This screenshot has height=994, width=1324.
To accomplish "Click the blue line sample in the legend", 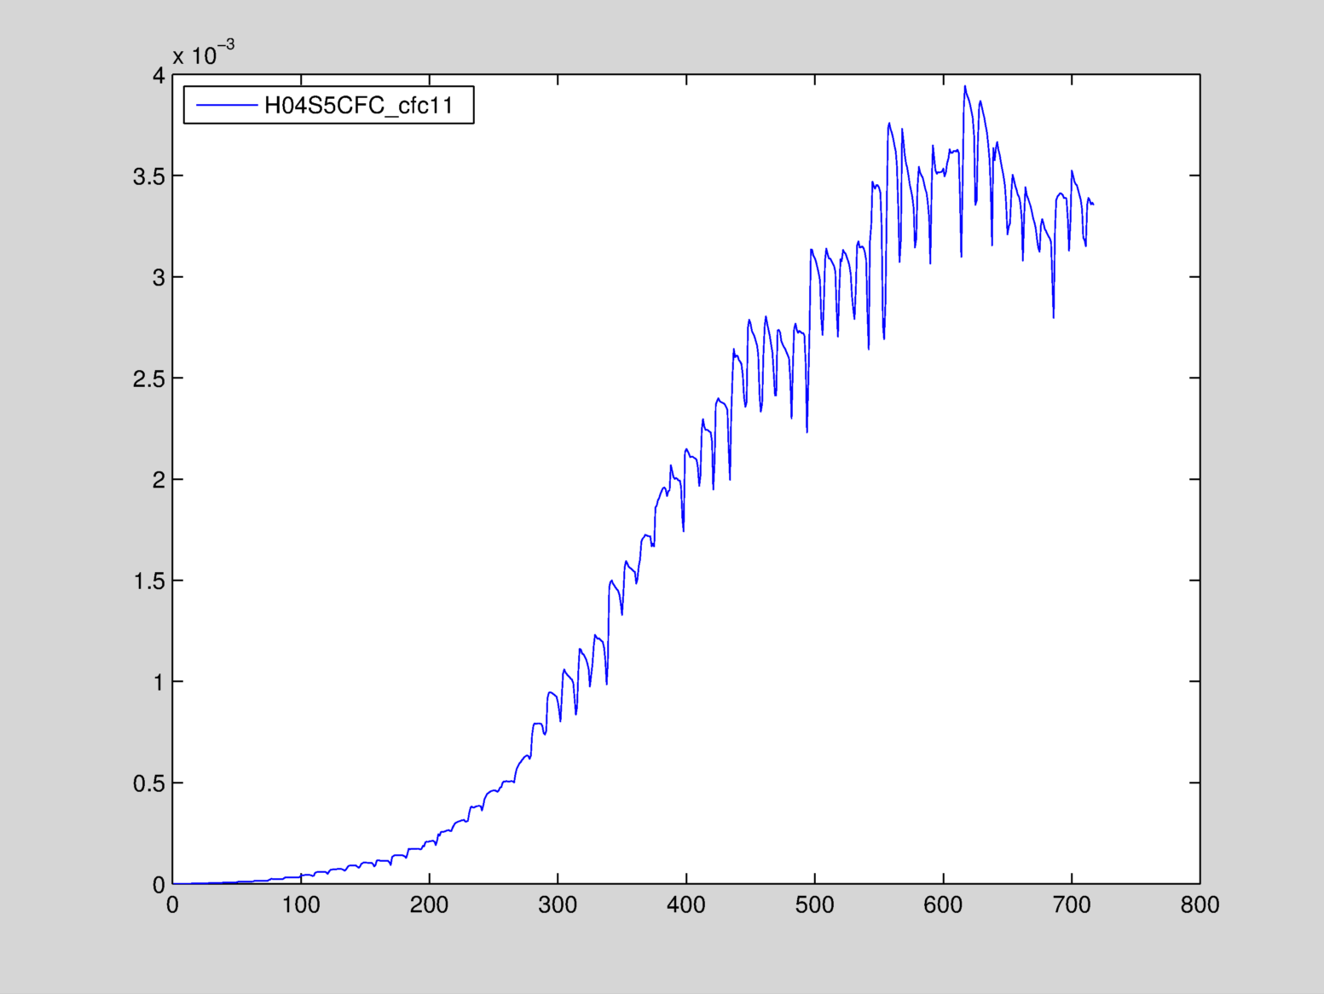I will [x=226, y=106].
